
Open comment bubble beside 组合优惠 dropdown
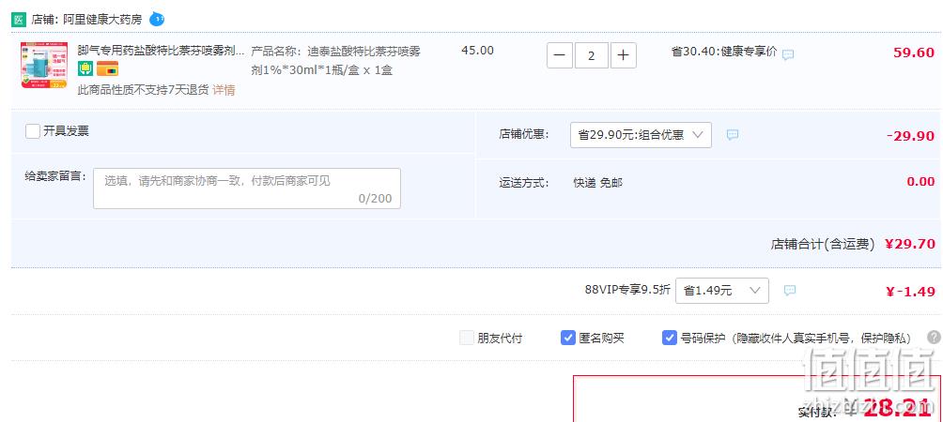pos(733,134)
